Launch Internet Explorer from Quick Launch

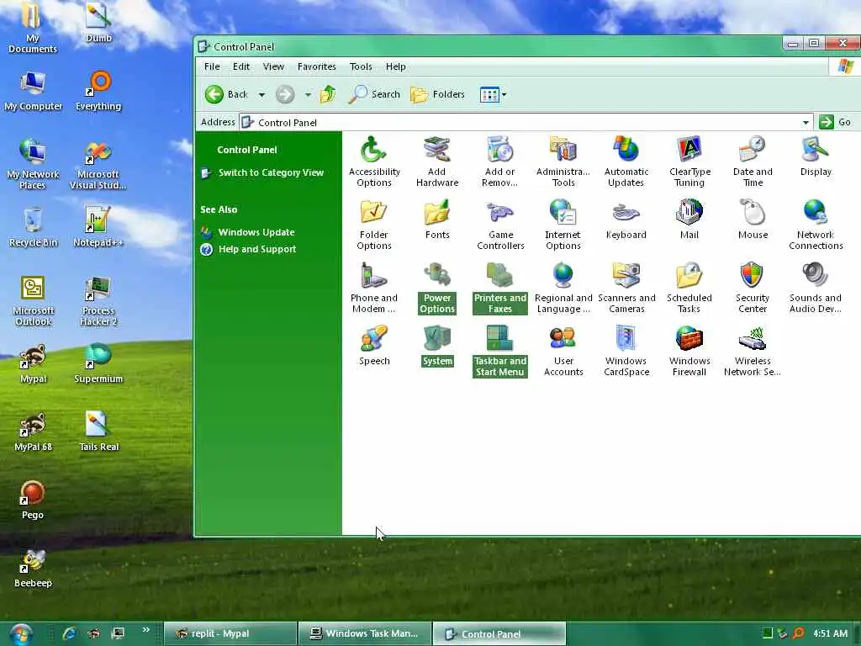click(x=70, y=633)
